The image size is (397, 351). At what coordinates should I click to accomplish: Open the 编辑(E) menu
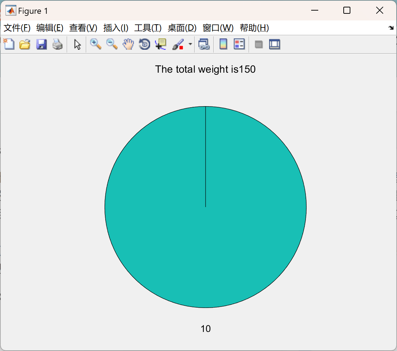[50, 28]
